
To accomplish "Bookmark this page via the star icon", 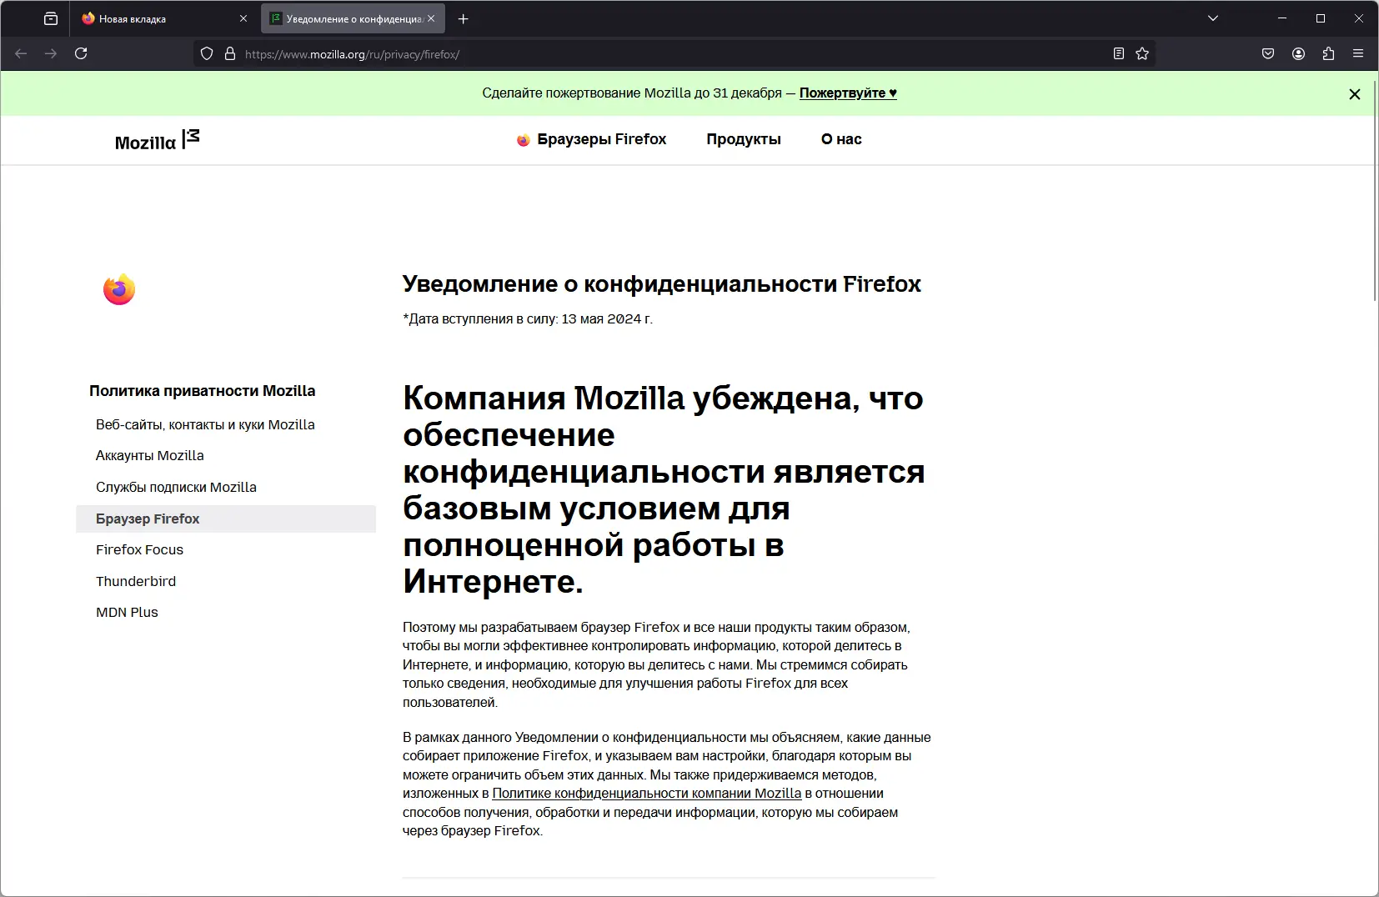I will (x=1142, y=53).
